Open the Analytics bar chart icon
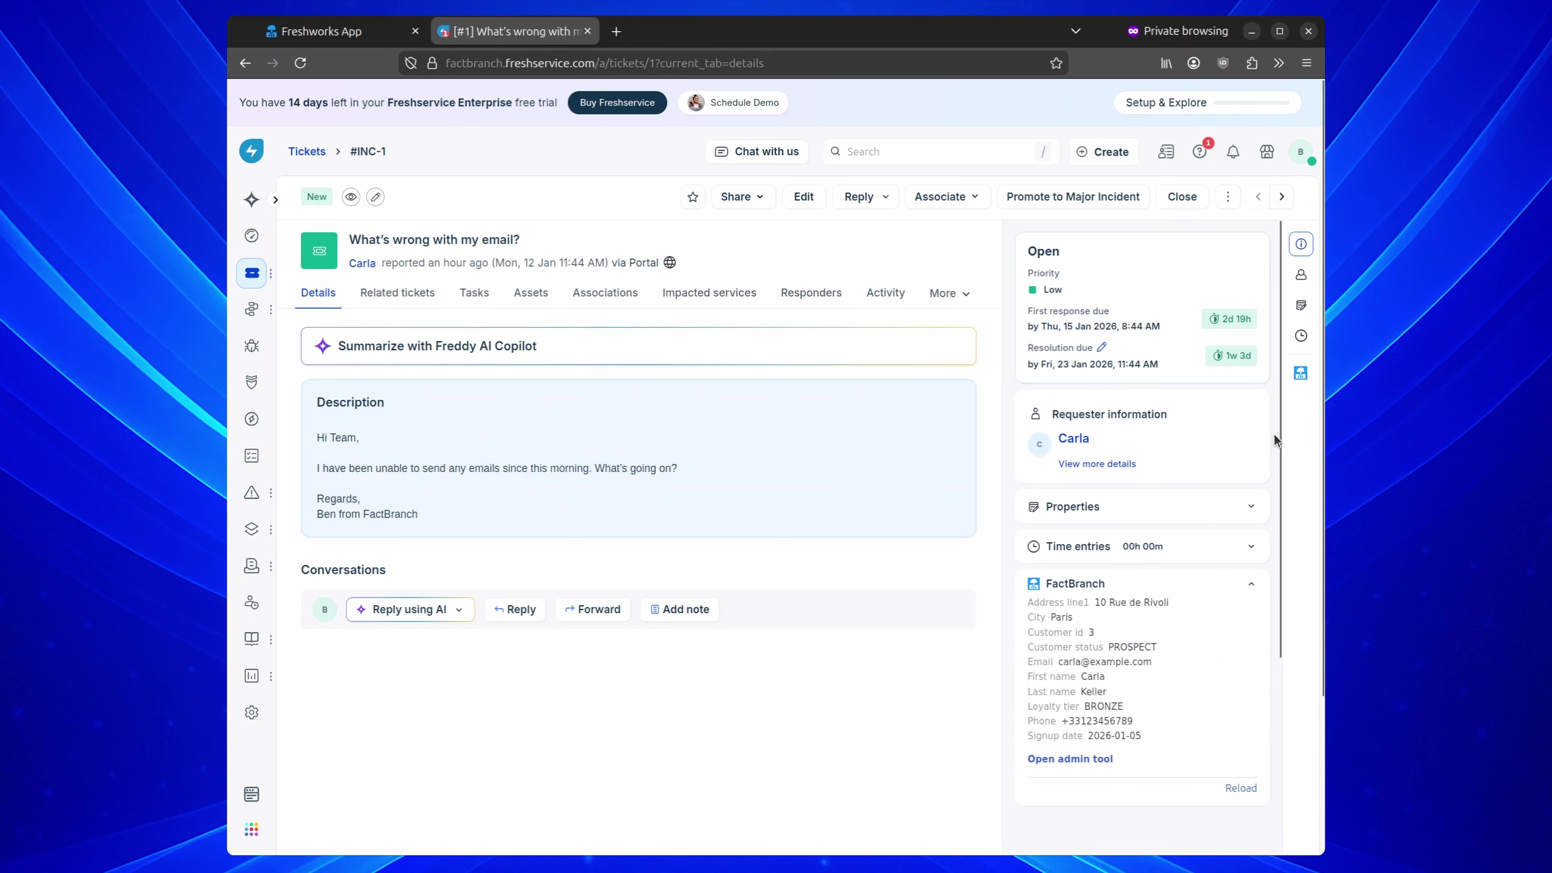 pos(251,675)
